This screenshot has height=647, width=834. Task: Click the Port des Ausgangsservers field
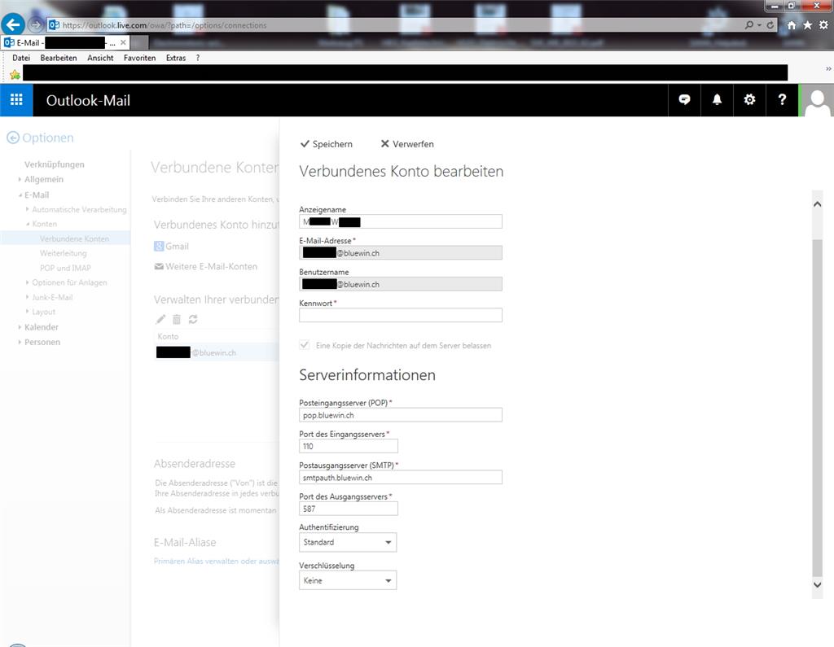click(349, 509)
